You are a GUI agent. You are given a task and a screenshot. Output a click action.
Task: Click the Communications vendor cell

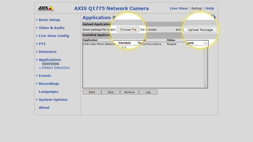click(151, 44)
